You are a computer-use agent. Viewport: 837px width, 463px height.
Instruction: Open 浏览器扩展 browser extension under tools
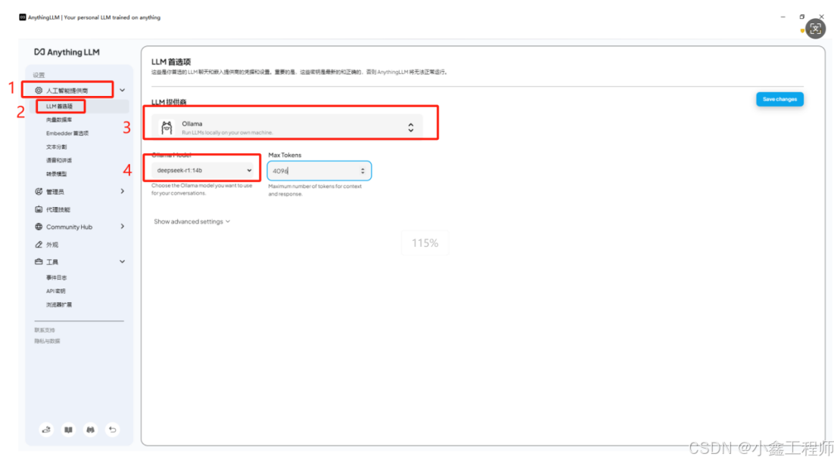coord(59,304)
